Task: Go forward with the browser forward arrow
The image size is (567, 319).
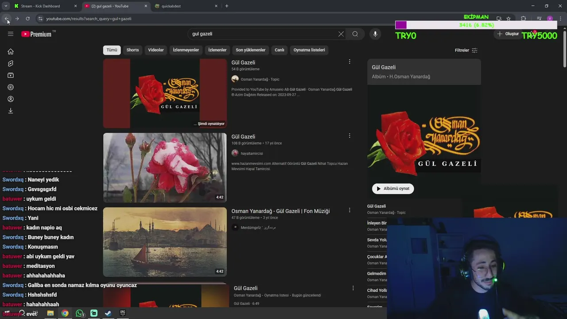Action: pyautogui.click(x=17, y=19)
